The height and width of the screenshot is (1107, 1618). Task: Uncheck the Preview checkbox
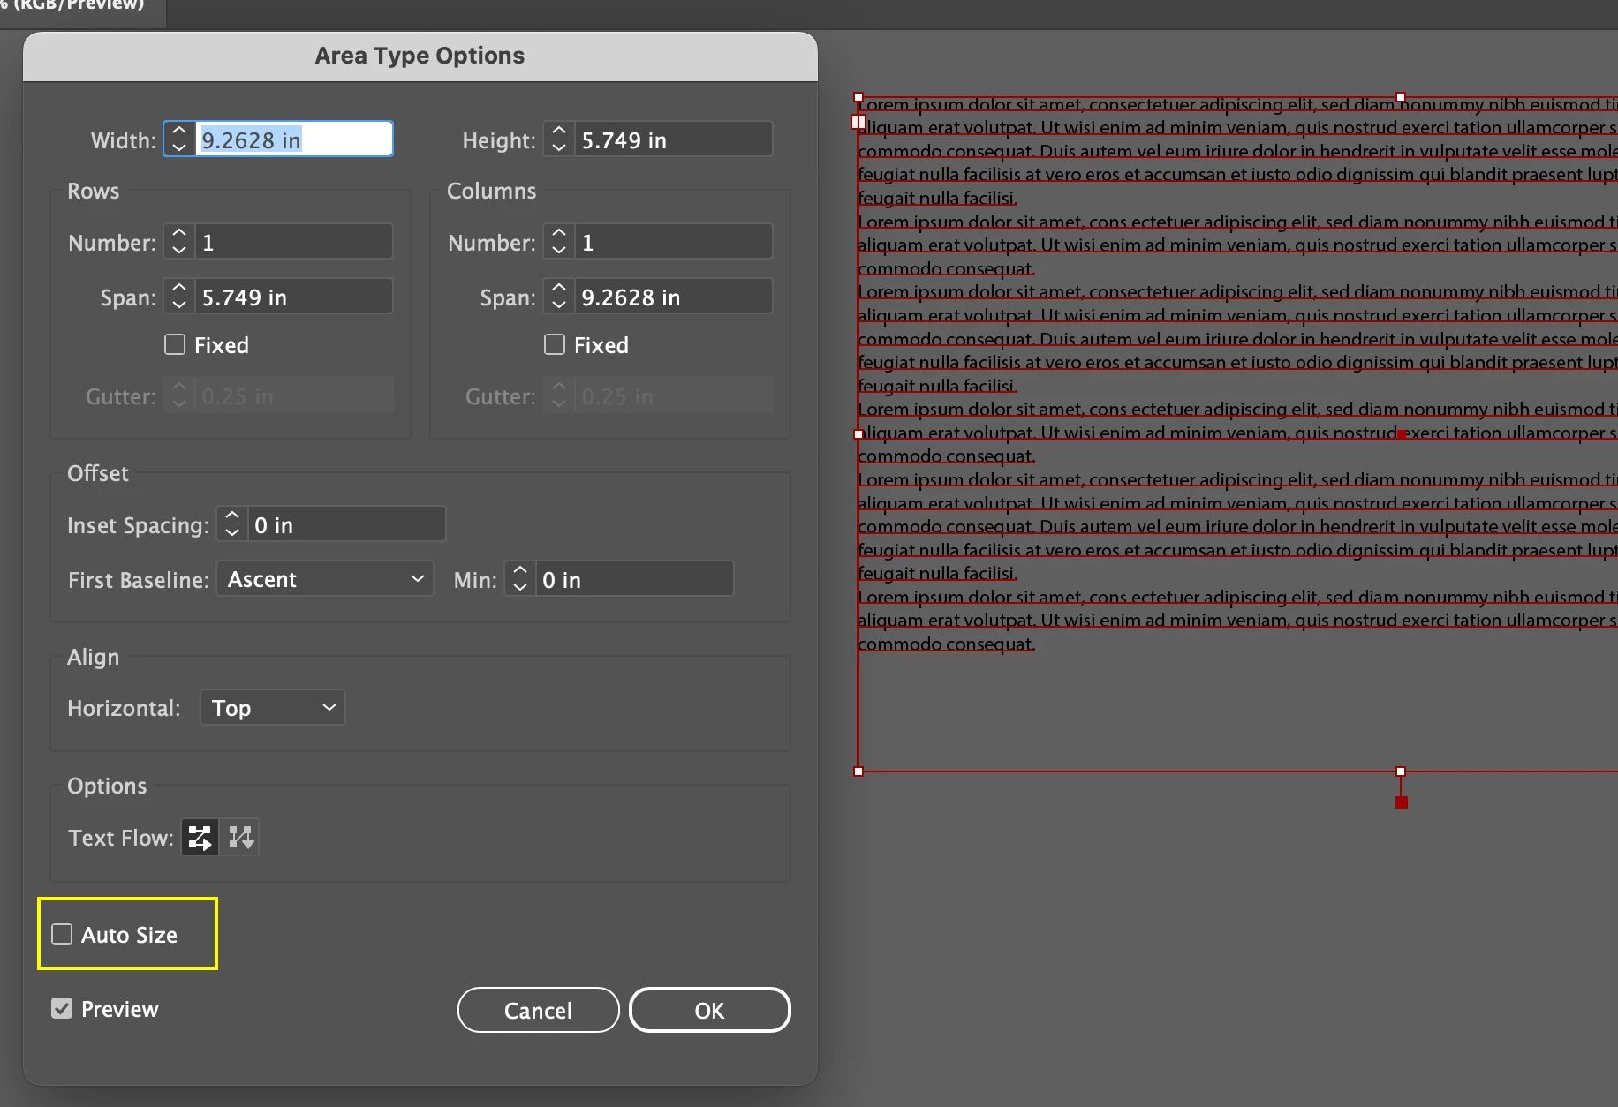[x=62, y=1008]
